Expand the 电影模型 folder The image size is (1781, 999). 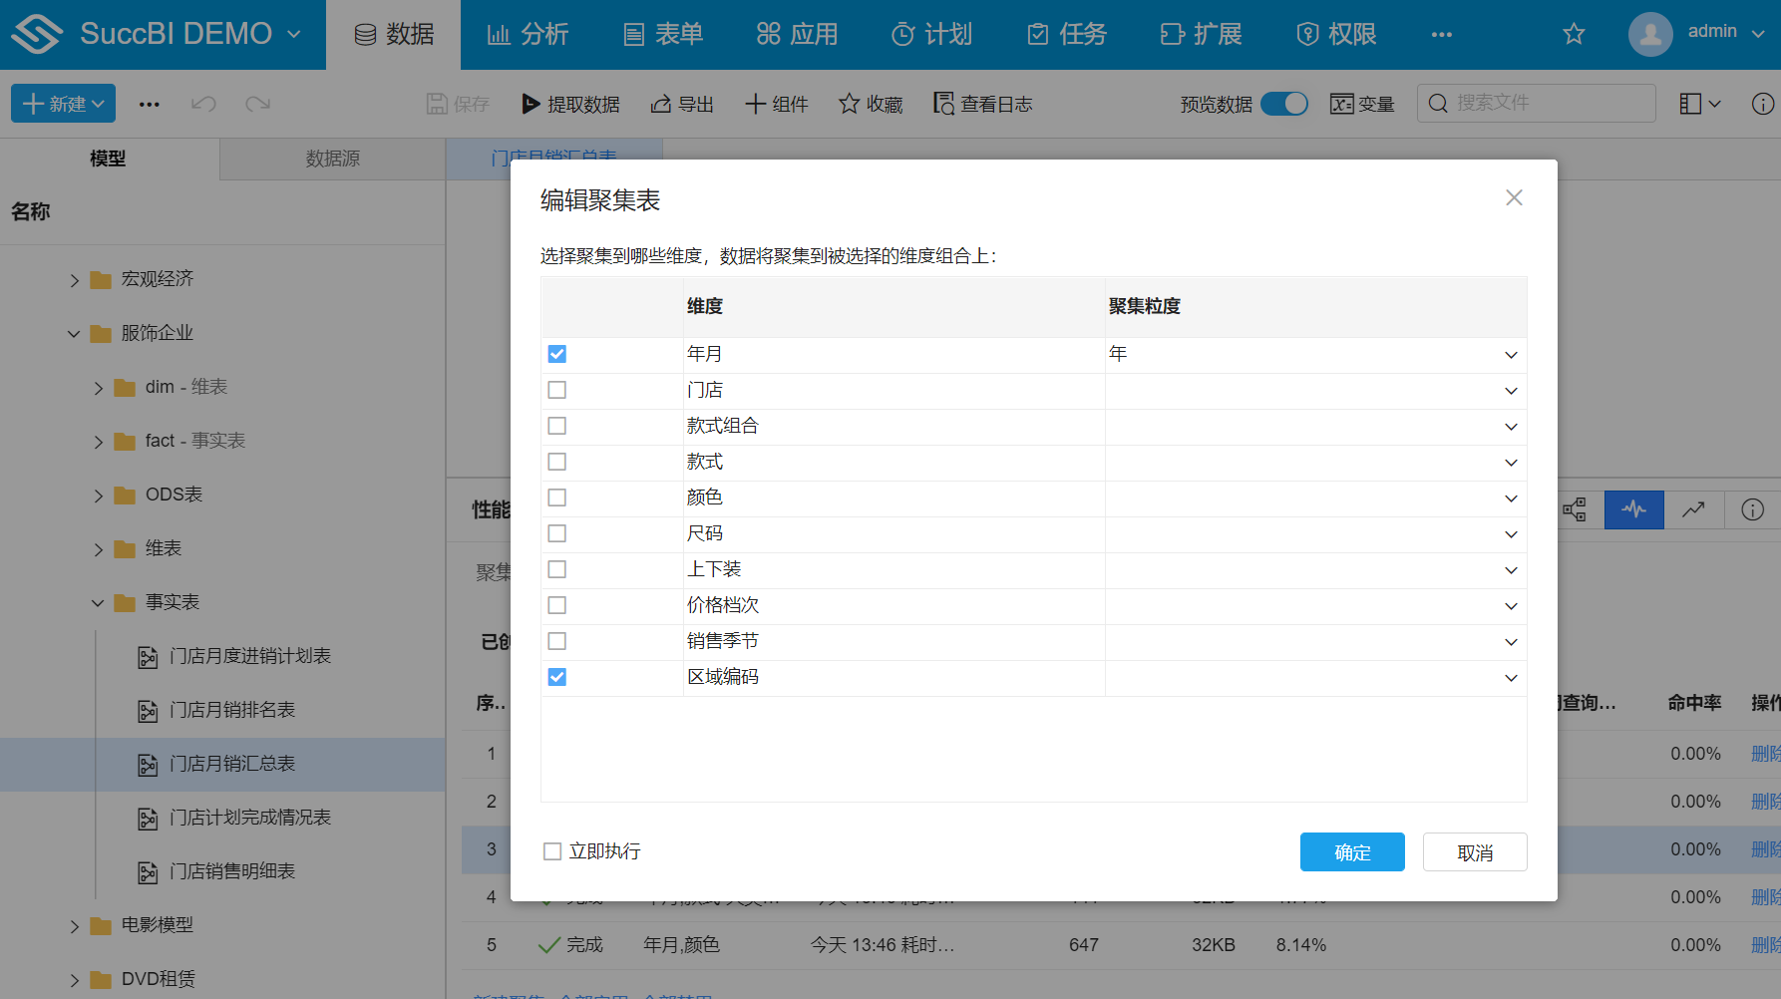pos(75,925)
